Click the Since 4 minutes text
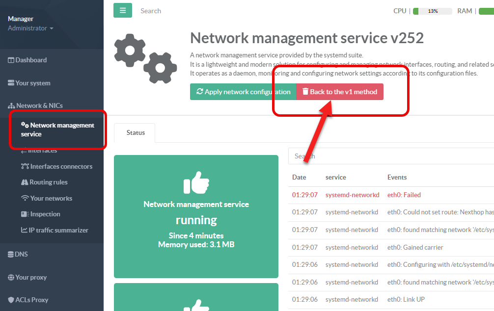The width and height of the screenshot is (494, 311). pyautogui.click(x=196, y=235)
